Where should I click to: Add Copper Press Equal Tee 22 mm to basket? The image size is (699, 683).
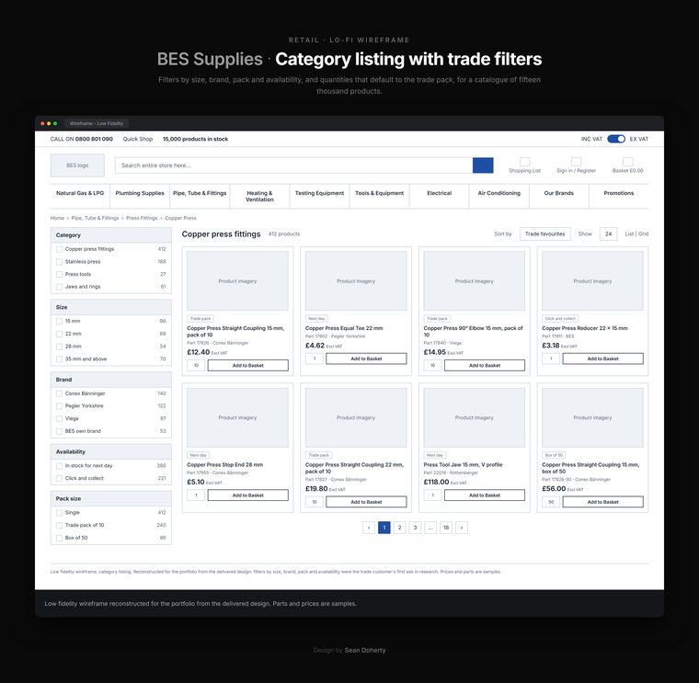click(366, 359)
